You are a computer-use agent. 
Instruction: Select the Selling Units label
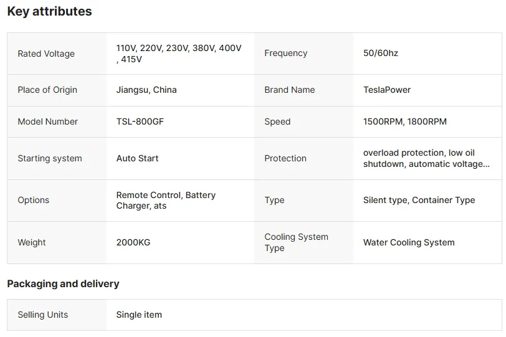point(43,315)
